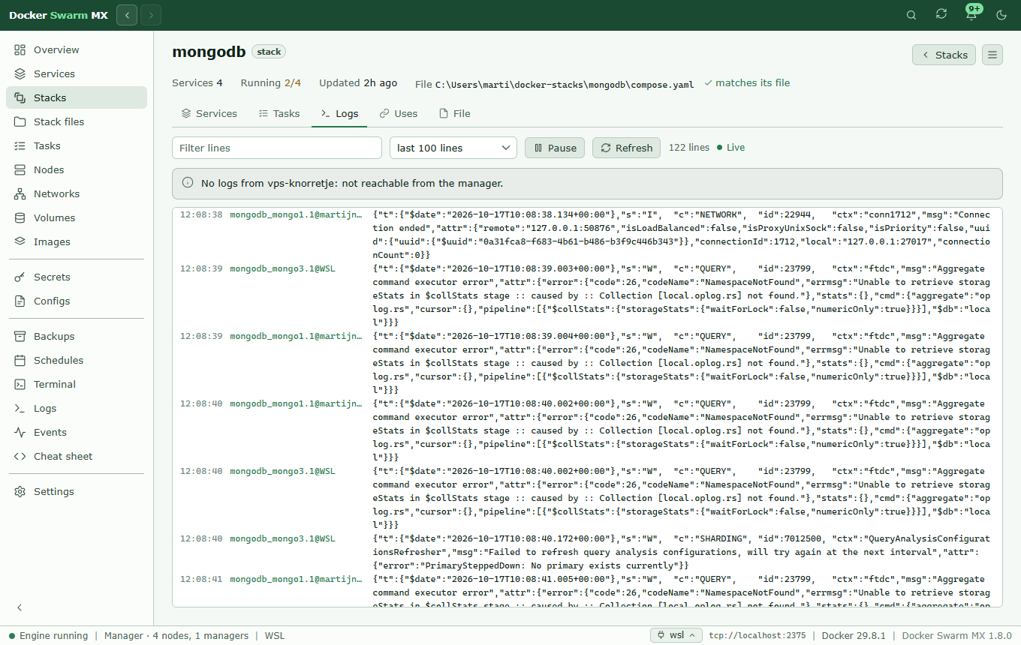The height and width of the screenshot is (645, 1021).
Task: Click the compose.yaml file path
Action: 565,84
